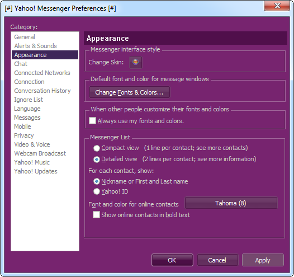
Task: Close the Preferences window
Action: [x=277, y=6]
